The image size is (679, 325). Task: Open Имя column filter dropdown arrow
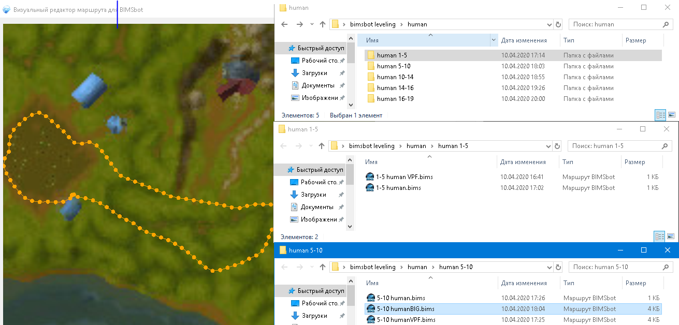(x=493, y=40)
